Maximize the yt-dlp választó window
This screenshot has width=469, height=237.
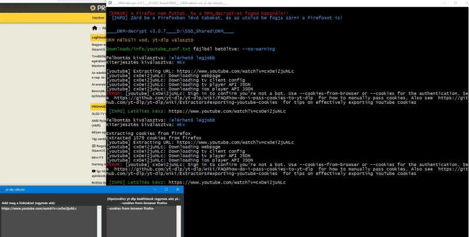(x=166, y=189)
